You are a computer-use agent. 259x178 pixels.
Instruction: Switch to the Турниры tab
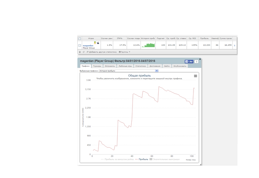tap(97, 66)
